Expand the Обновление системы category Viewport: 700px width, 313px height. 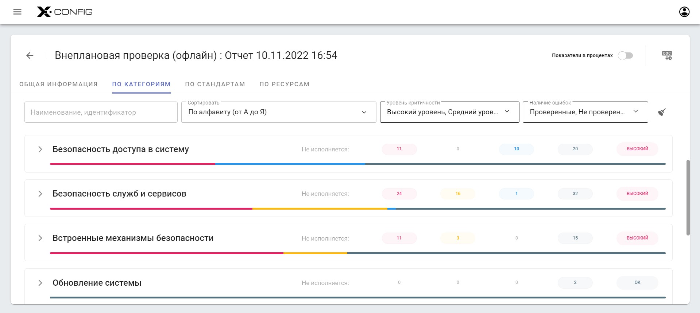click(x=40, y=283)
